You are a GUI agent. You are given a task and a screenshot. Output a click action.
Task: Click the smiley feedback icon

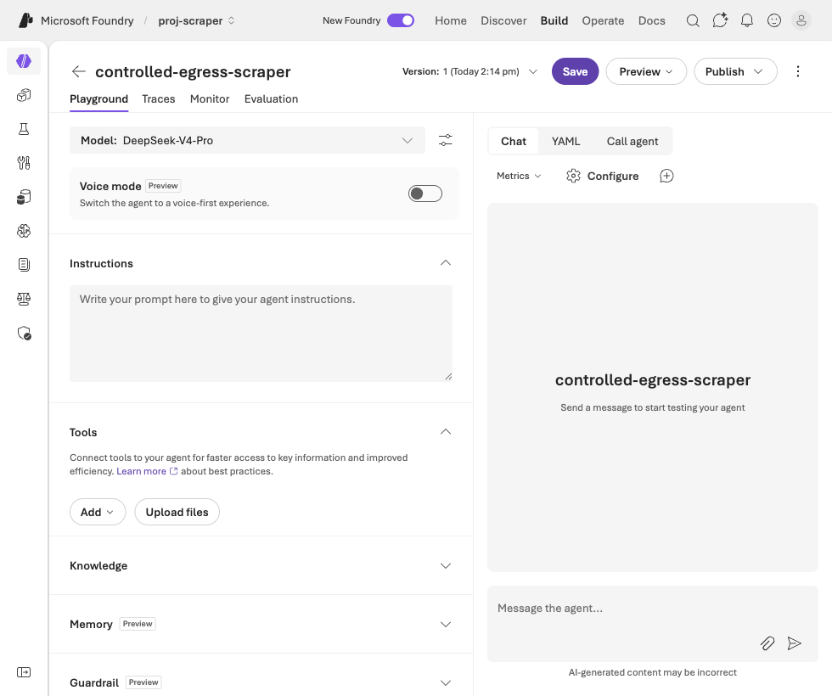tap(774, 20)
